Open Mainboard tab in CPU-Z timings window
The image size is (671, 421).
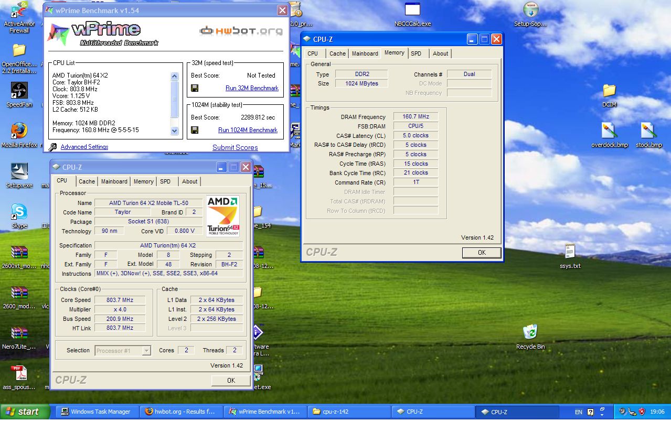coord(365,53)
